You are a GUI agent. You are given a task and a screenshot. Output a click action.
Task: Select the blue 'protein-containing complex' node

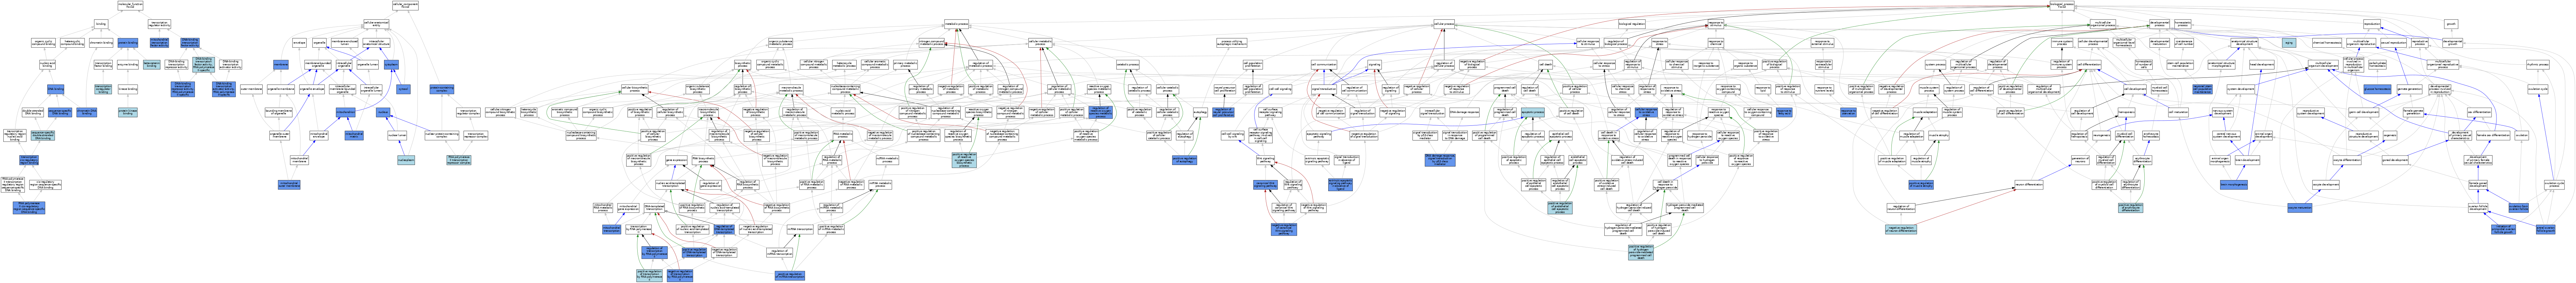click(442, 89)
